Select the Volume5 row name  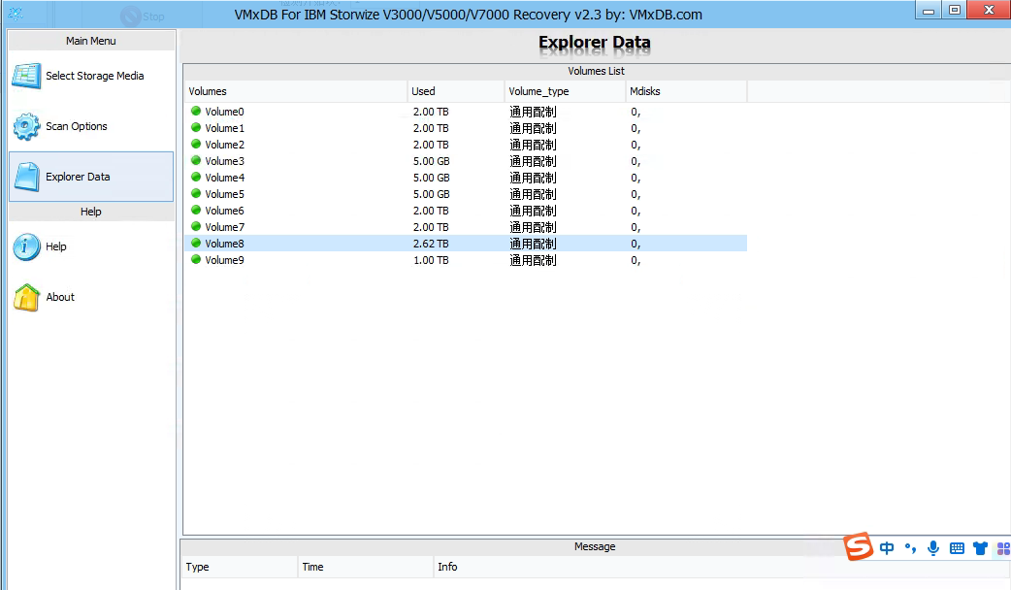(224, 194)
